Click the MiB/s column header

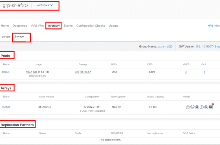[x=114, y=64]
